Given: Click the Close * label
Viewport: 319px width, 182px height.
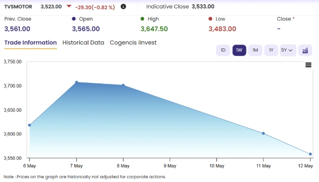Looking at the screenshot, I should click(x=286, y=19).
